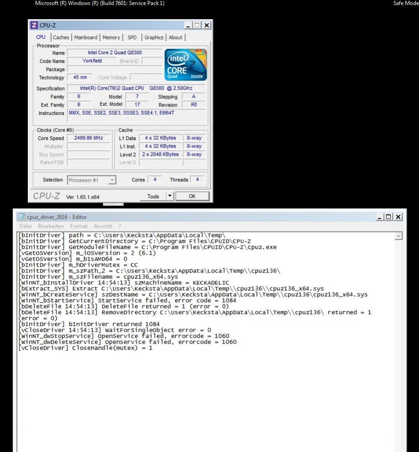This screenshot has width=419, height=452.
Task: Click the Stepping value A
Action: coord(194,96)
